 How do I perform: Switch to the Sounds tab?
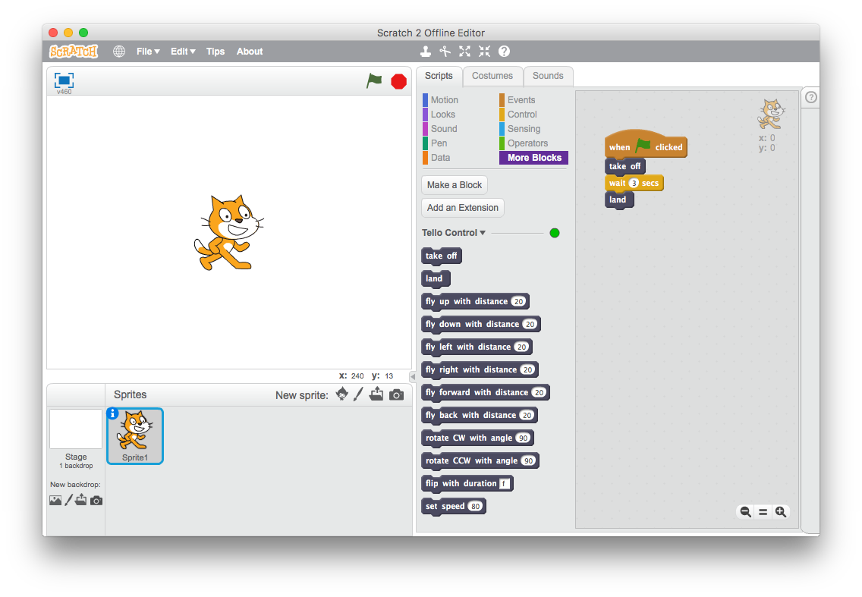pos(548,76)
